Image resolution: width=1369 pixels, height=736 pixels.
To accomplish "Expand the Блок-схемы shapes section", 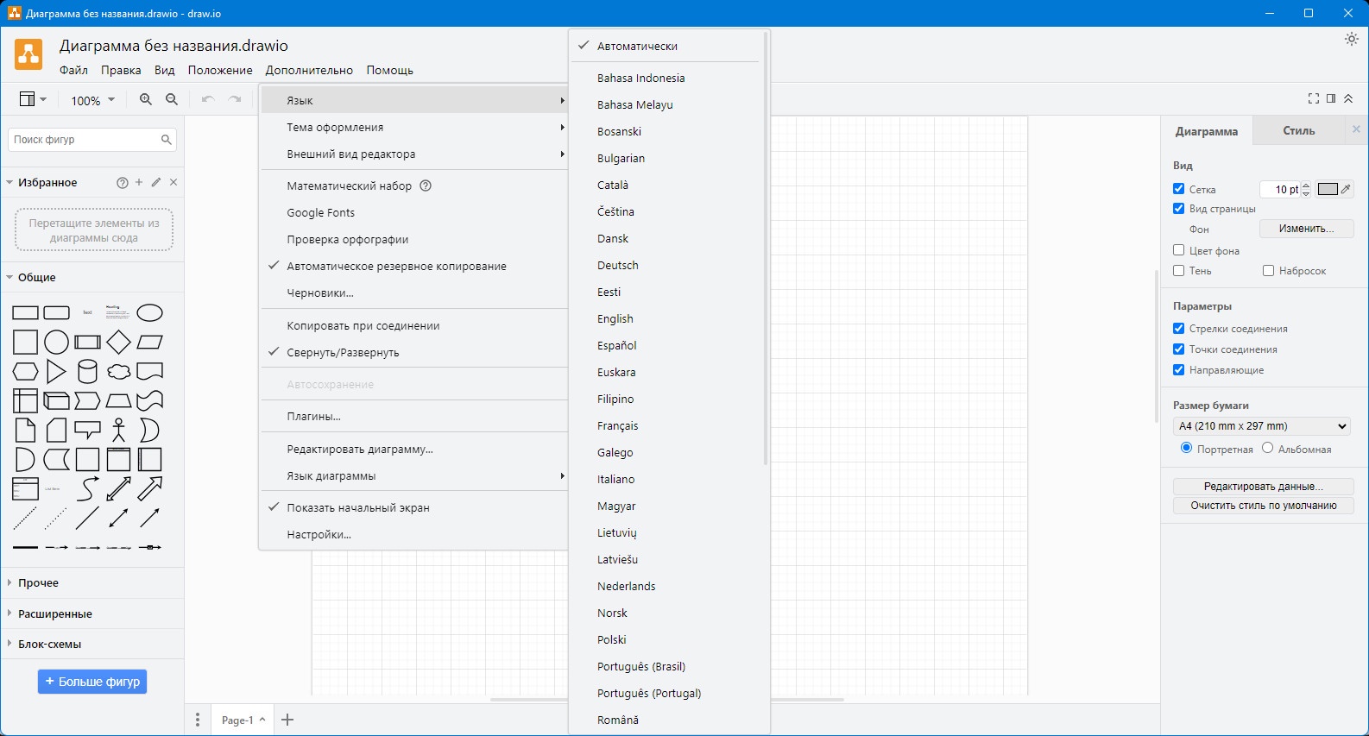I will click(91, 644).
